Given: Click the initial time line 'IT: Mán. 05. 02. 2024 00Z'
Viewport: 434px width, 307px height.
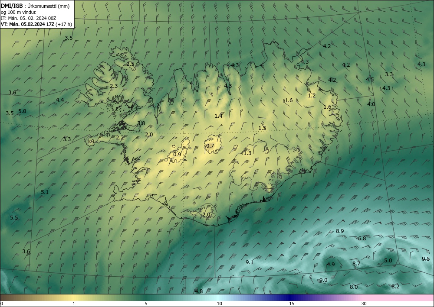Looking at the screenshot, I should coord(29,18).
